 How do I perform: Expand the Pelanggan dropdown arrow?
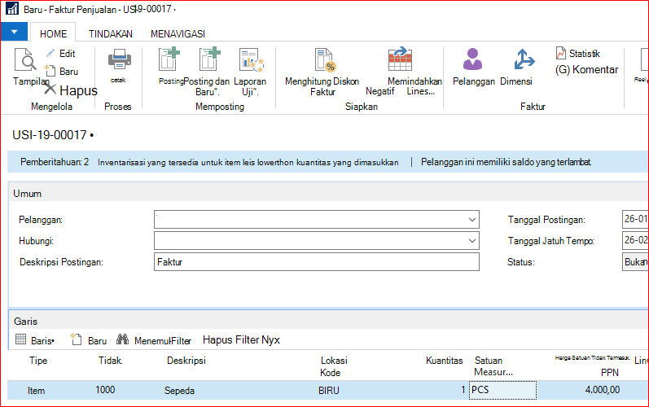coord(471,220)
